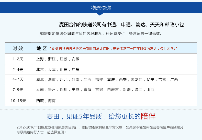Click the red 此数据根据日常快递 disclaimer text
The image size is (202, 140).
click(114, 49)
